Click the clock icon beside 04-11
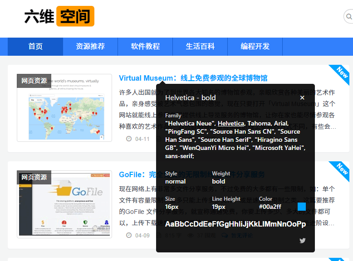 (x=129, y=139)
